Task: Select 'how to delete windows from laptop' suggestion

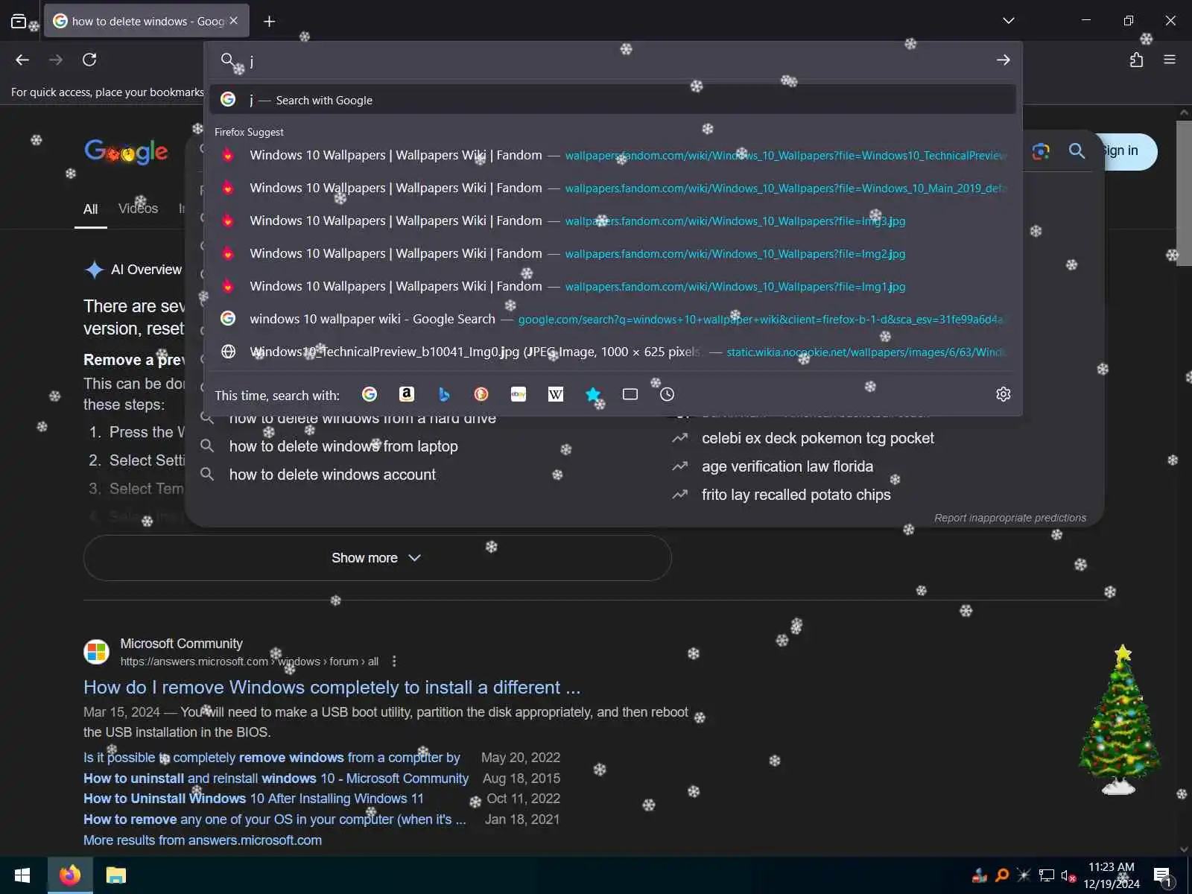Action: coord(343,446)
